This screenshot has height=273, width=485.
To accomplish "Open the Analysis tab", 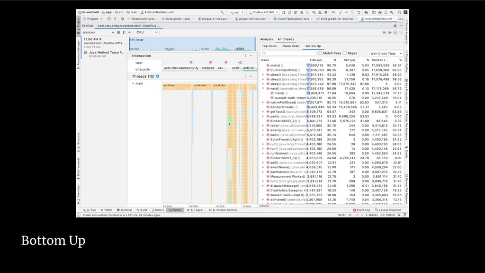I will [266, 39].
